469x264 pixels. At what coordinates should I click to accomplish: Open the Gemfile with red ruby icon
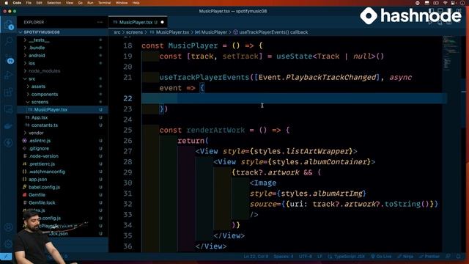point(63,195)
